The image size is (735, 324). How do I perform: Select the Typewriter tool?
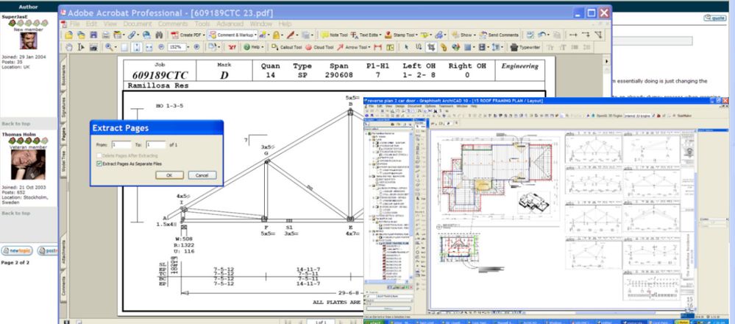525,47
